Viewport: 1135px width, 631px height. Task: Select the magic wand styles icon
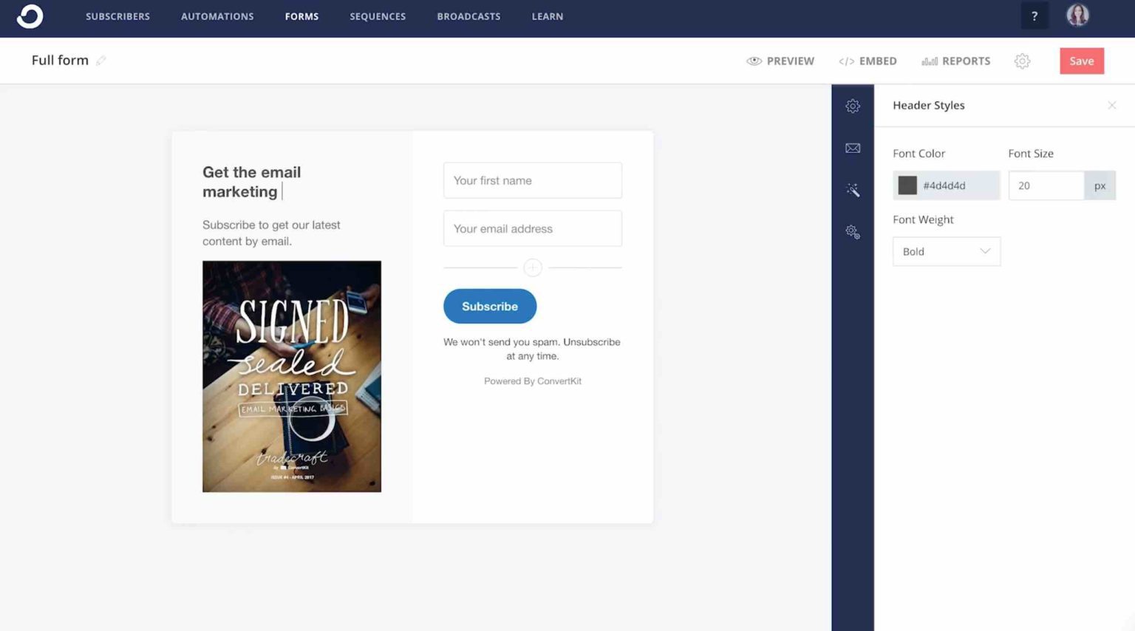pyautogui.click(x=853, y=190)
